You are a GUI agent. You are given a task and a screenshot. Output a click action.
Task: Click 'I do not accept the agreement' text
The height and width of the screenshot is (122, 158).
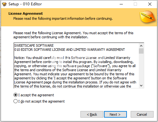point(41,101)
